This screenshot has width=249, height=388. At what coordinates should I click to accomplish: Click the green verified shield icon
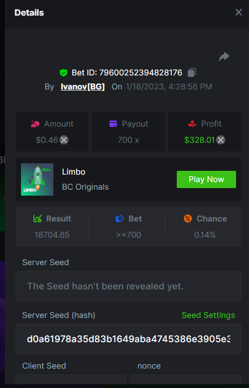(64, 73)
